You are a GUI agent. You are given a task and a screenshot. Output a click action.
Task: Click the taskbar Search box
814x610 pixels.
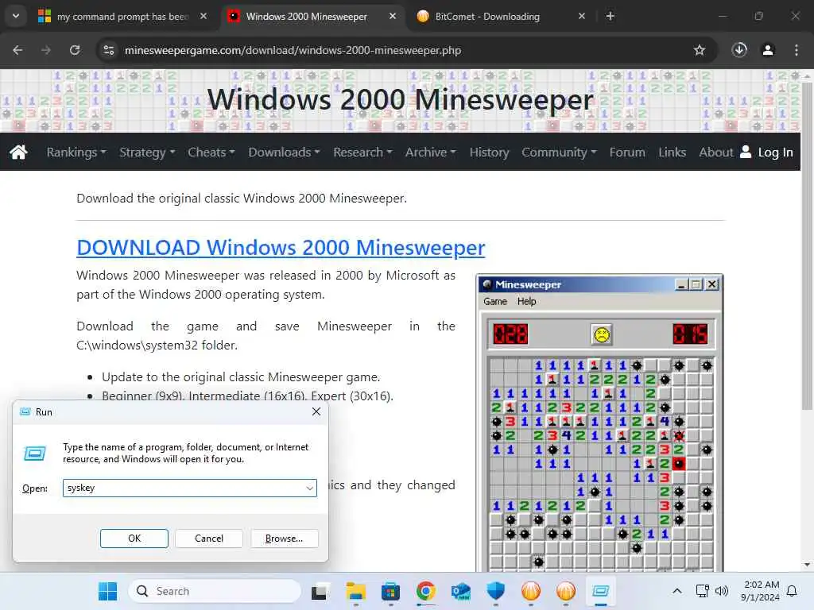point(215,591)
